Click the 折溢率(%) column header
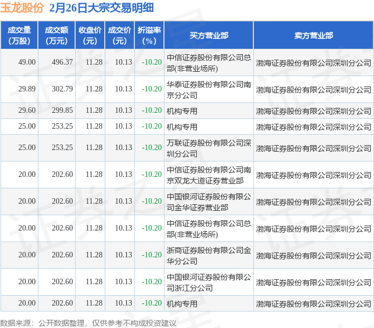374x328 pixels. [149, 35]
